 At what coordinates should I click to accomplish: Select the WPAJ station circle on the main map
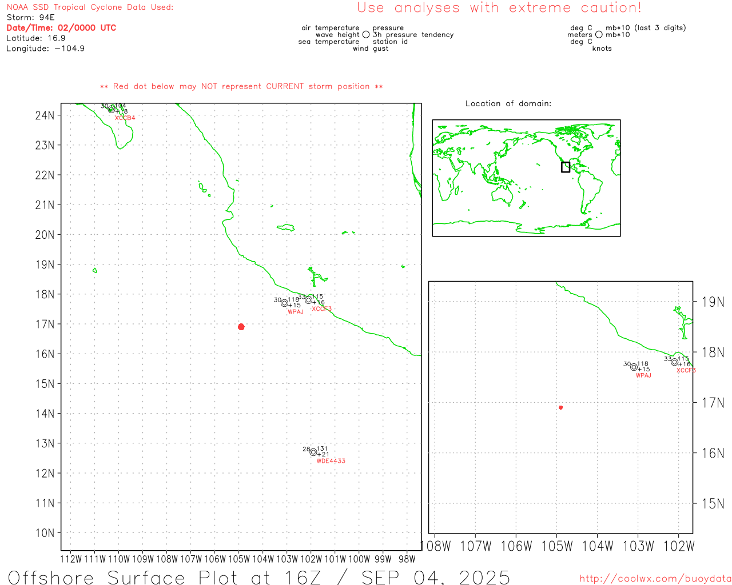284,303
